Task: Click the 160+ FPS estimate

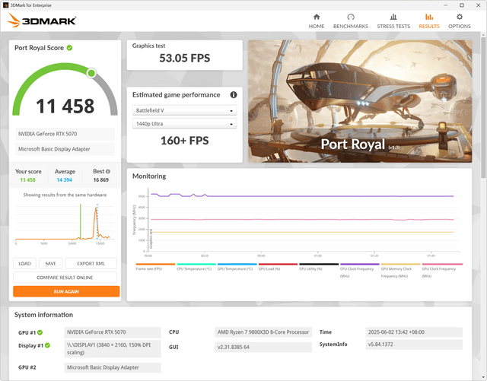Action: [184, 141]
